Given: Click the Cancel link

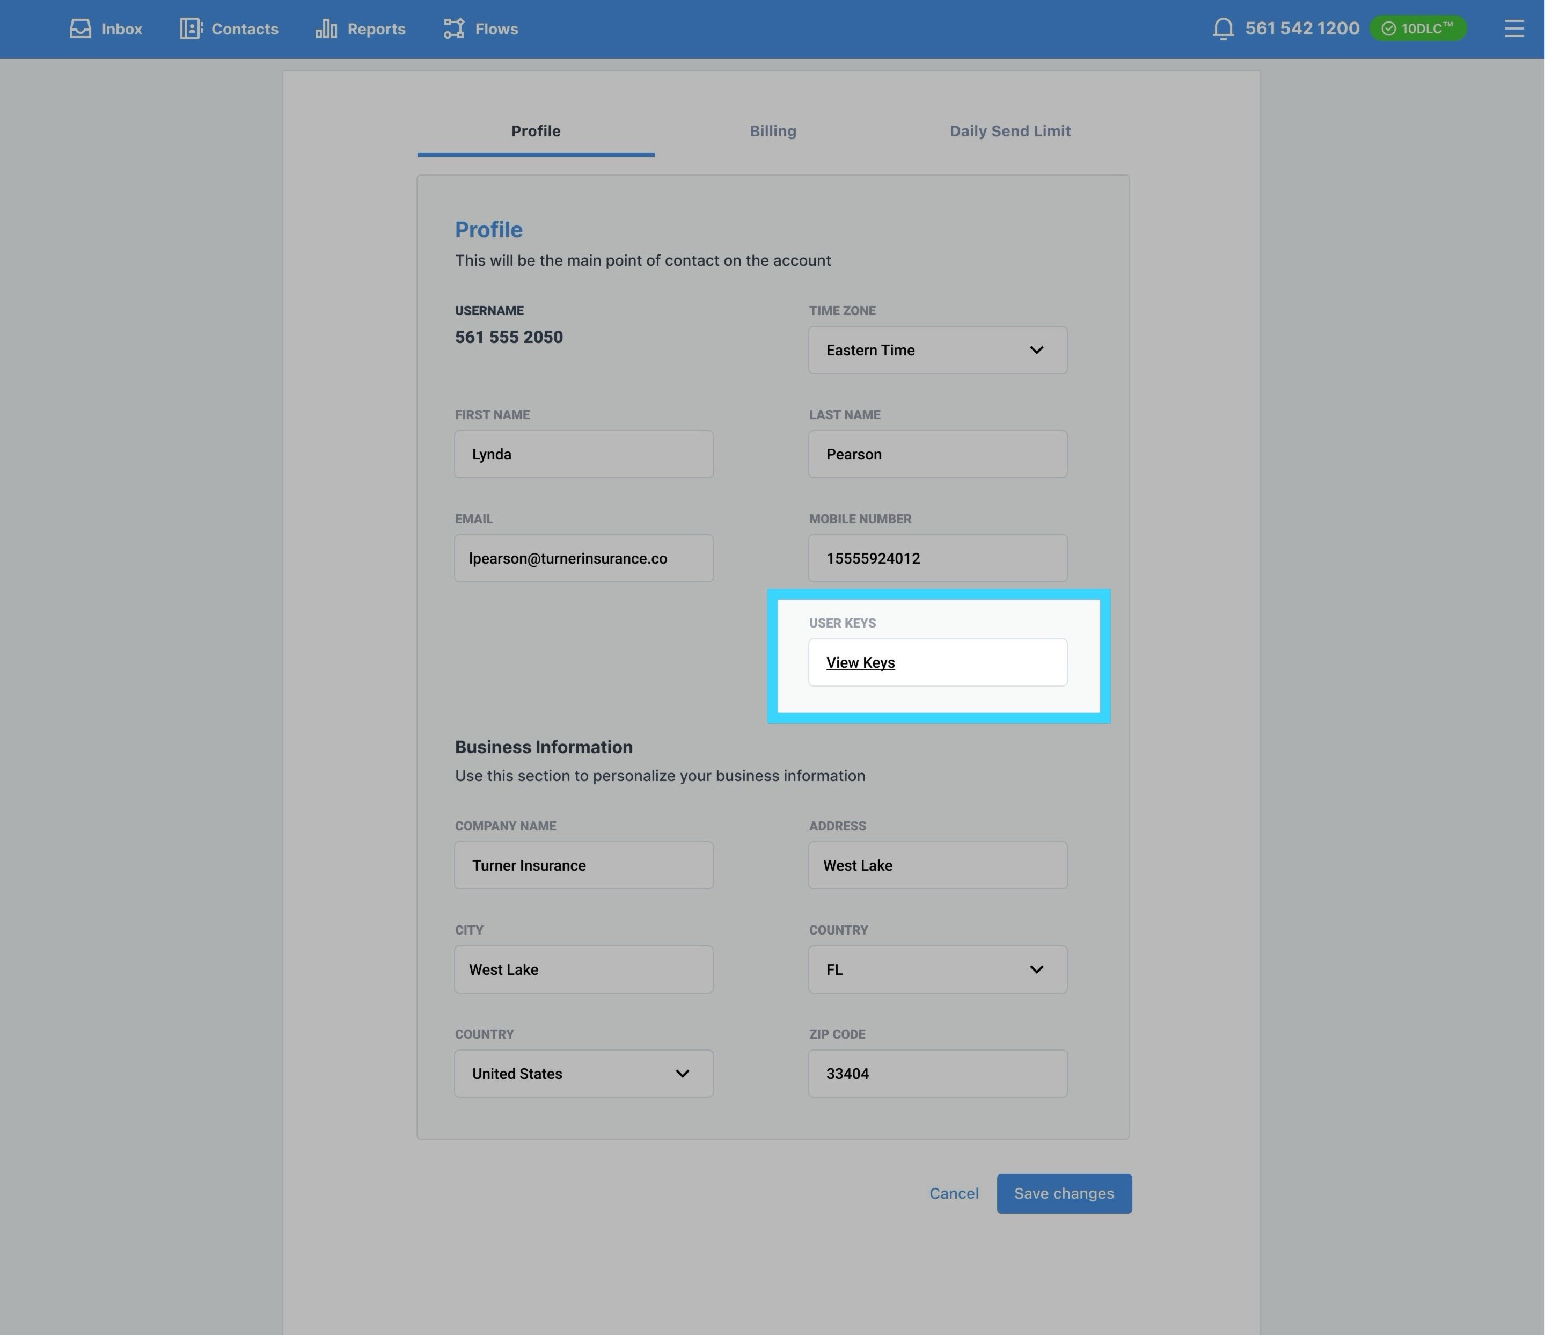Looking at the screenshot, I should [953, 1194].
